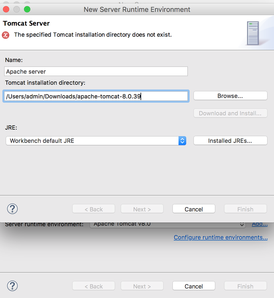
Task: Focus the Name field containing Apache server
Action: (x=96, y=71)
